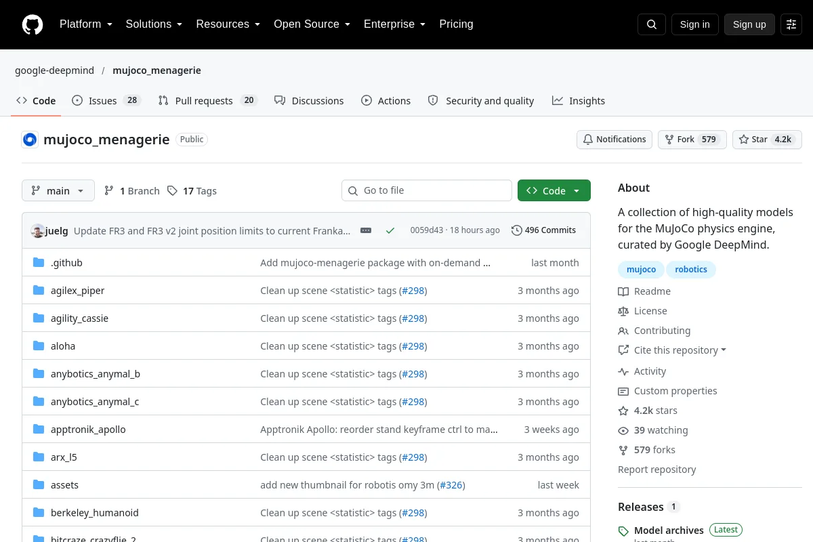Image resolution: width=813 pixels, height=542 pixels.
Task: Click the Go to file search field
Action: tap(427, 190)
